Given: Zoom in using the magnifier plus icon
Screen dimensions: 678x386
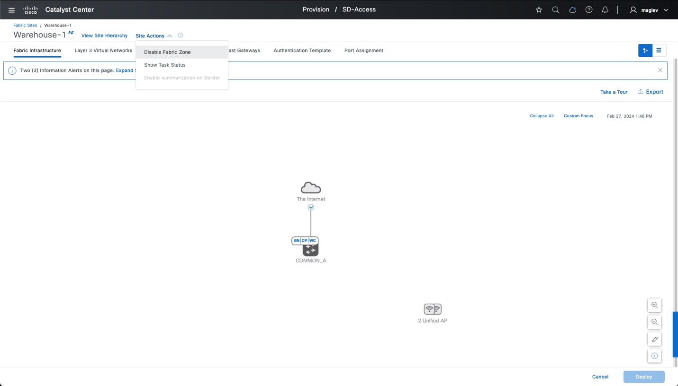Looking at the screenshot, I should click(654, 305).
